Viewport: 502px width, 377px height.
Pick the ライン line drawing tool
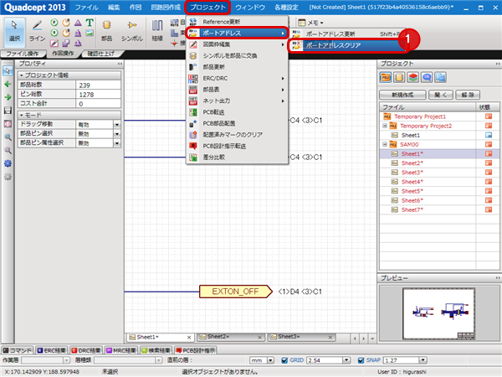click(37, 32)
